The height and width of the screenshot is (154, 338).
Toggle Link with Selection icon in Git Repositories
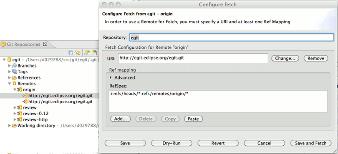click(x=78, y=52)
